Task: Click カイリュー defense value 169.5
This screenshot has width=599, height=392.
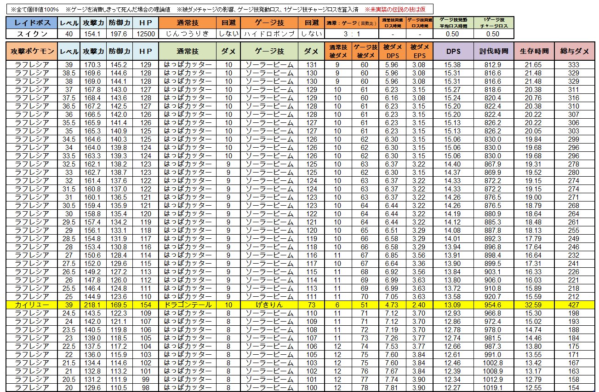Action: tap(119, 305)
